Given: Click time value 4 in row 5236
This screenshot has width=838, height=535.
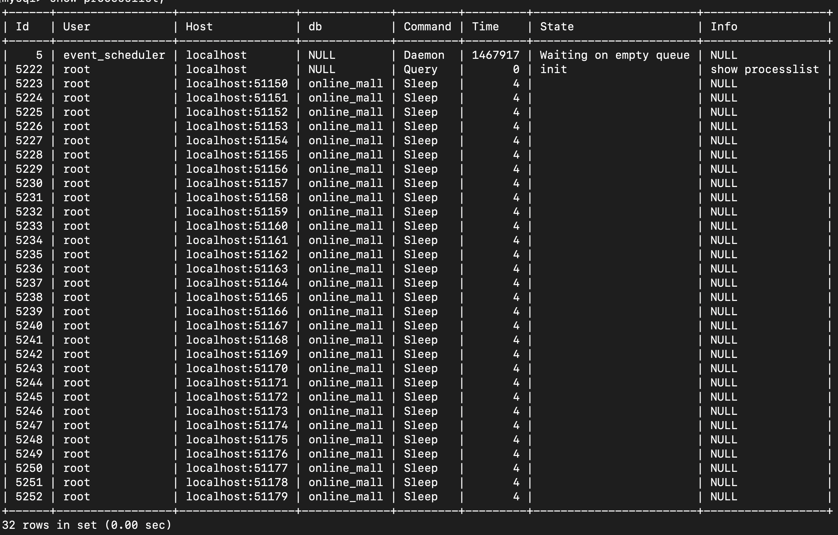Looking at the screenshot, I should pos(516,269).
